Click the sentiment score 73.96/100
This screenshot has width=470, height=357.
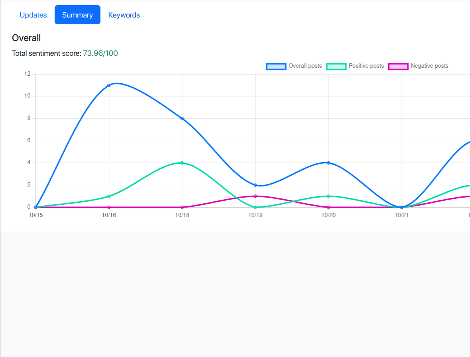[x=100, y=53]
